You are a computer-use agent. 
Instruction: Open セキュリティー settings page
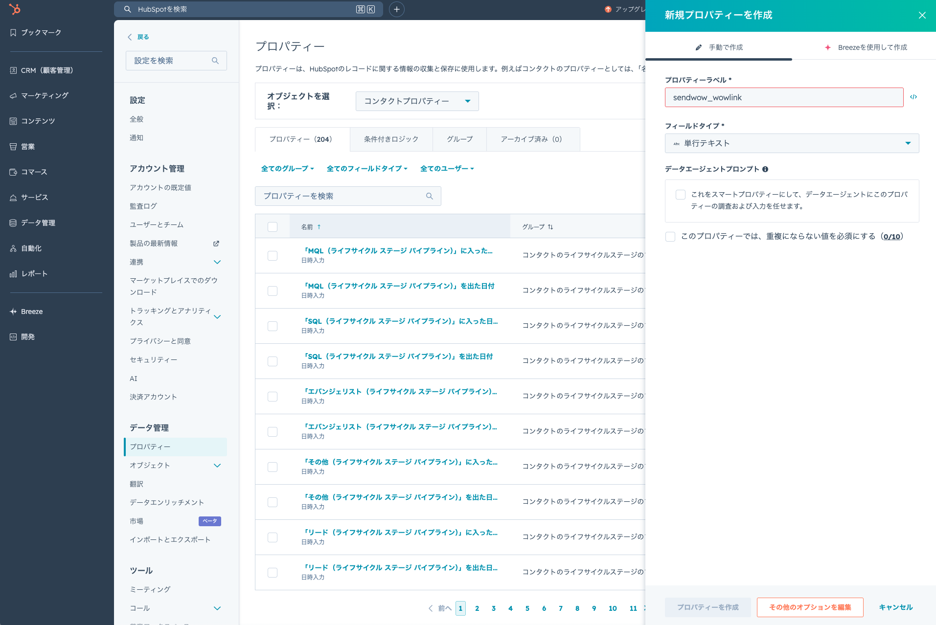(x=154, y=360)
